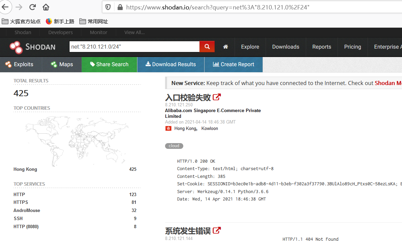Open the Pricing menu item
Image resolution: width=402 pixels, height=241 pixels.
click(352, 47)
